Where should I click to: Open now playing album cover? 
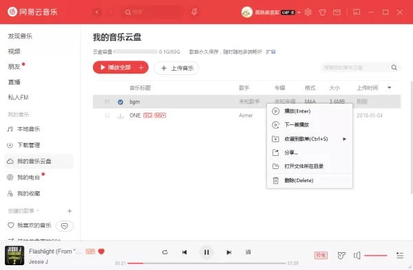coord(14,256)
